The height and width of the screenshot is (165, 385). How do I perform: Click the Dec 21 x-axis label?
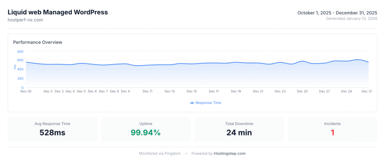point(258,91)
